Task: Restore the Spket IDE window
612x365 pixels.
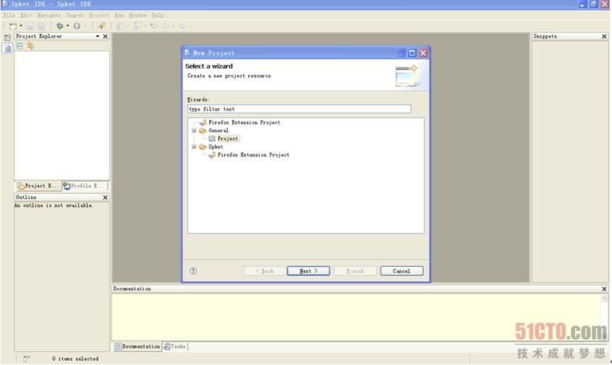Action: click(x=593, y=4)
